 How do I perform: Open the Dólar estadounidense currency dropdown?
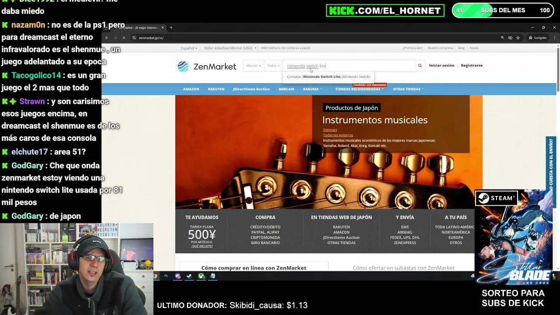point(230,48)
